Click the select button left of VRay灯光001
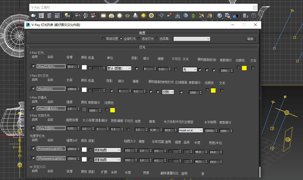 click(x=30, y=66)
